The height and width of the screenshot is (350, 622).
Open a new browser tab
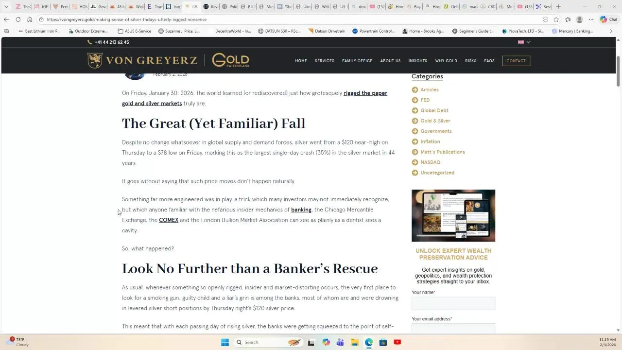pos(558,6)
